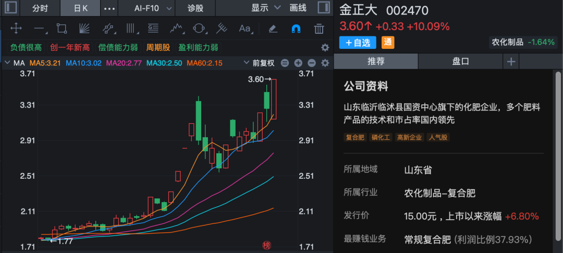Open the 显示 display dropdown
The width and height of the screenshot is (563, 253).
(x=266, y=8)
